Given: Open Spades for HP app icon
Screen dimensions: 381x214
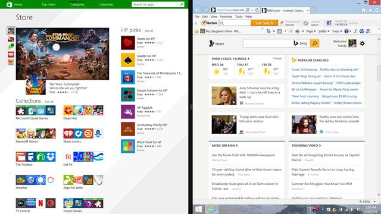Looking at the screenshot, I should tap(128, 60).
